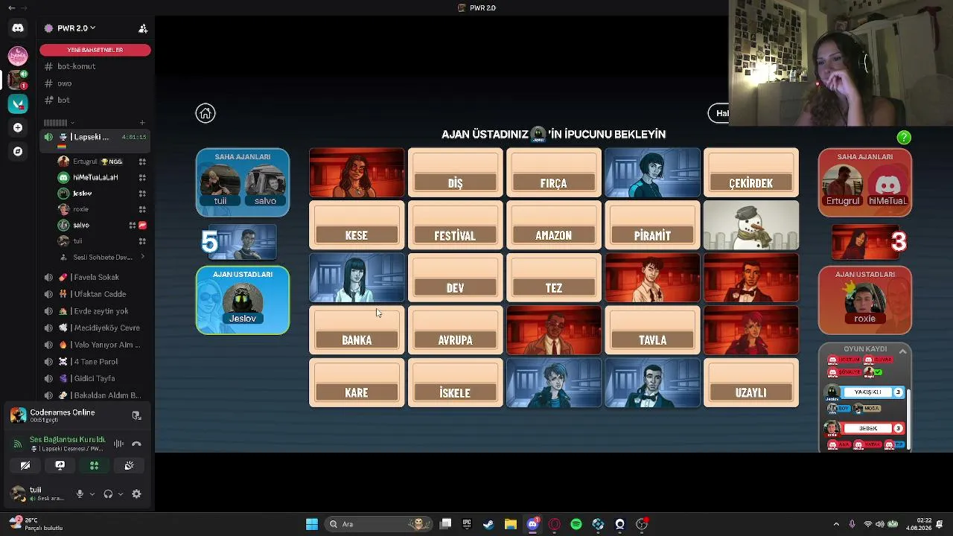Open Discord direct messages home icon
The height and width of the screenshot is (536, 953).
[x=18, y=28]
